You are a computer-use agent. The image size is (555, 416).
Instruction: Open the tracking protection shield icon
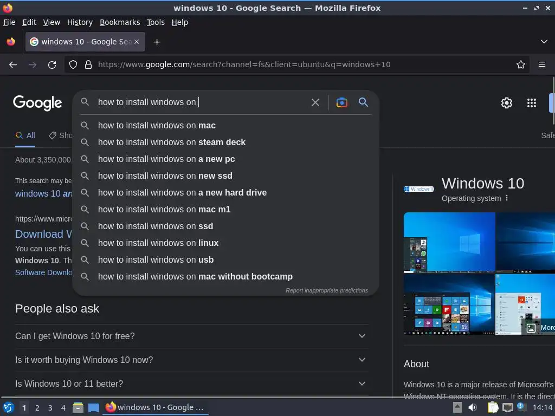(x=73, y=64)
